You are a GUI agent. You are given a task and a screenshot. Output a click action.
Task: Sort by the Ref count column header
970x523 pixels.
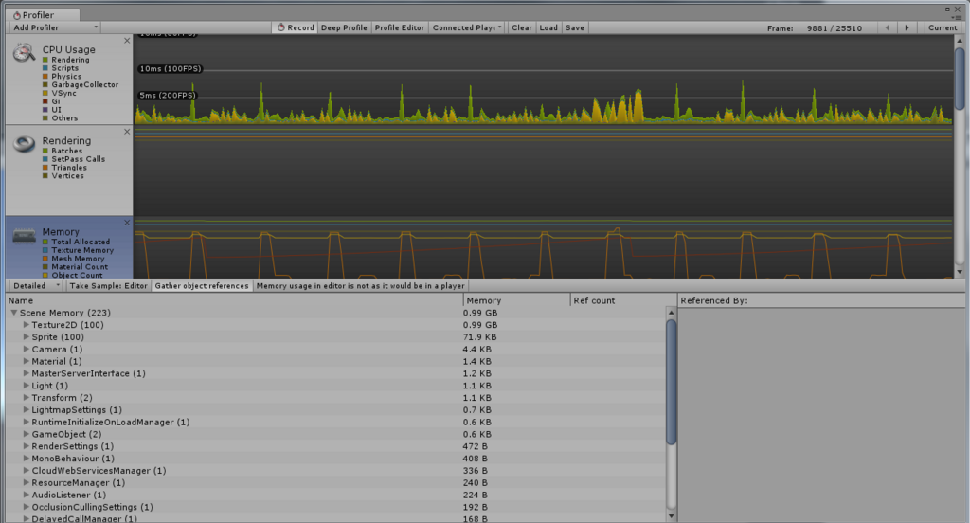623,300
